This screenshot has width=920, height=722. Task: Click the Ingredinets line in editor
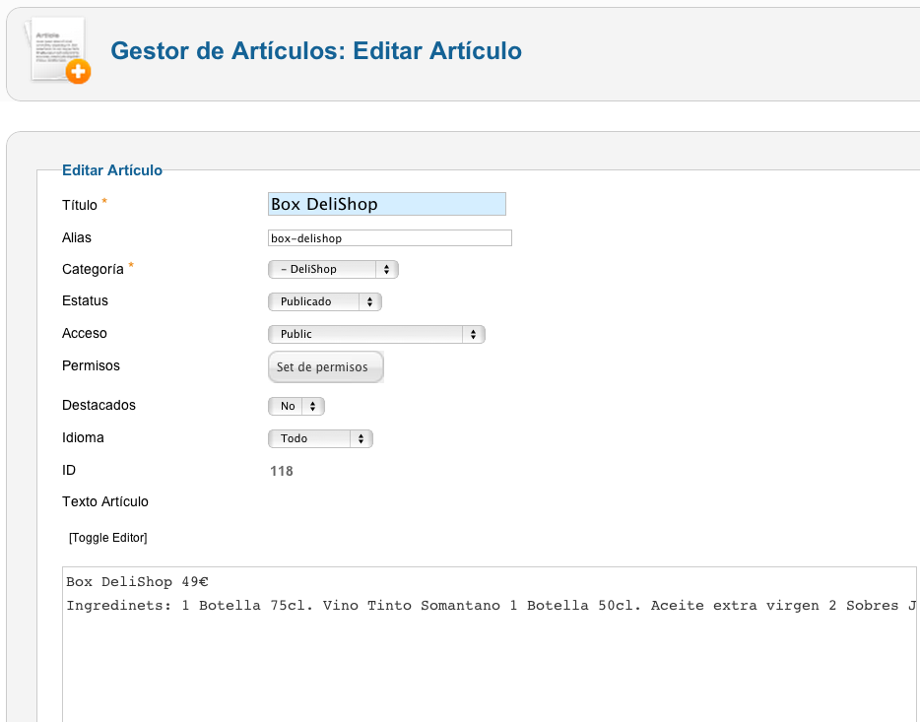click(492, 606)
